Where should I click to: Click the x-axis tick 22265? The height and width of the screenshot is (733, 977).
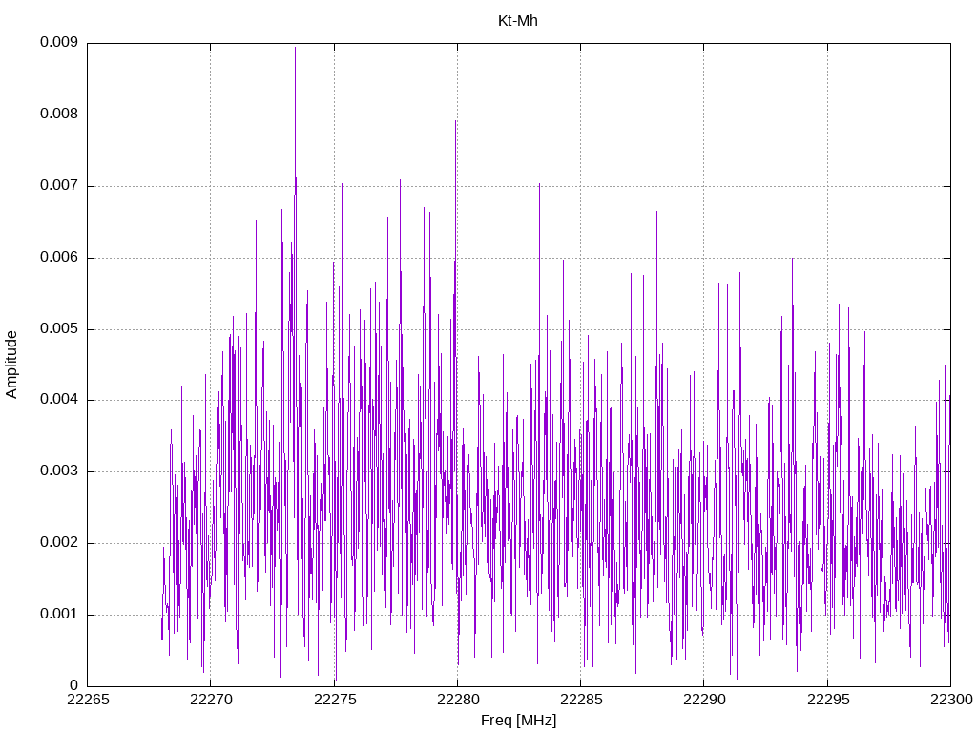(x=88, y=700)
